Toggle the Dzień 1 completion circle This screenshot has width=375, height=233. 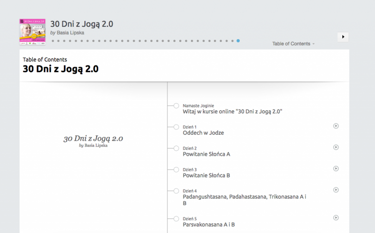pyautogui.click(x=176, y=127)
